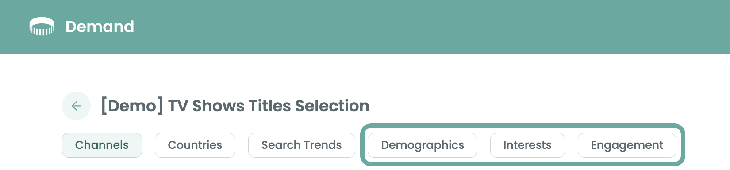Select the Search Trends tab
The height and width of the screenshot is (170, 730).
click(302, 145)
